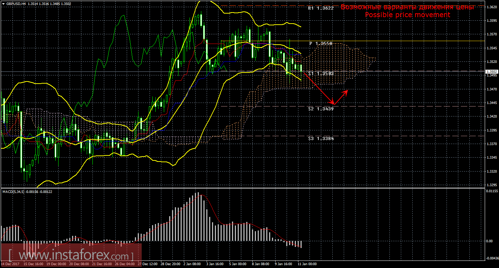Viewport: 499px width, 268px height.
Task: Select the Russian caption 'Возможные варианты движения цены'
Action: click(407, 7)
